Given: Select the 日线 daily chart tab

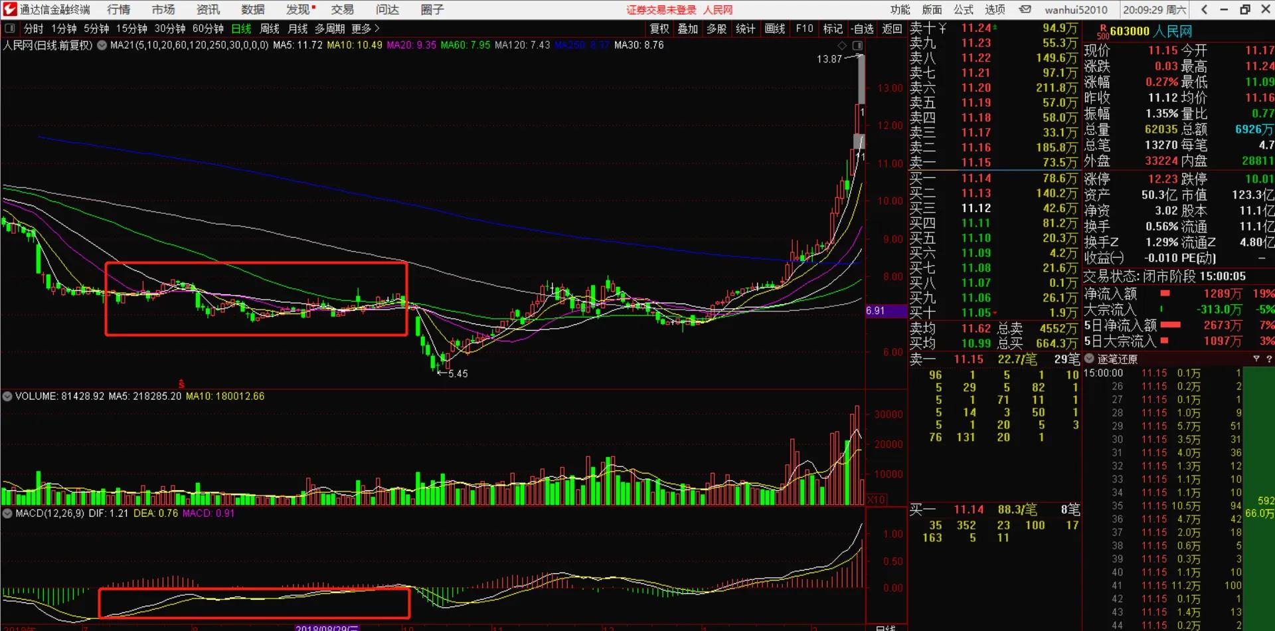Looking at the screenshot, I should pos(241,29).
